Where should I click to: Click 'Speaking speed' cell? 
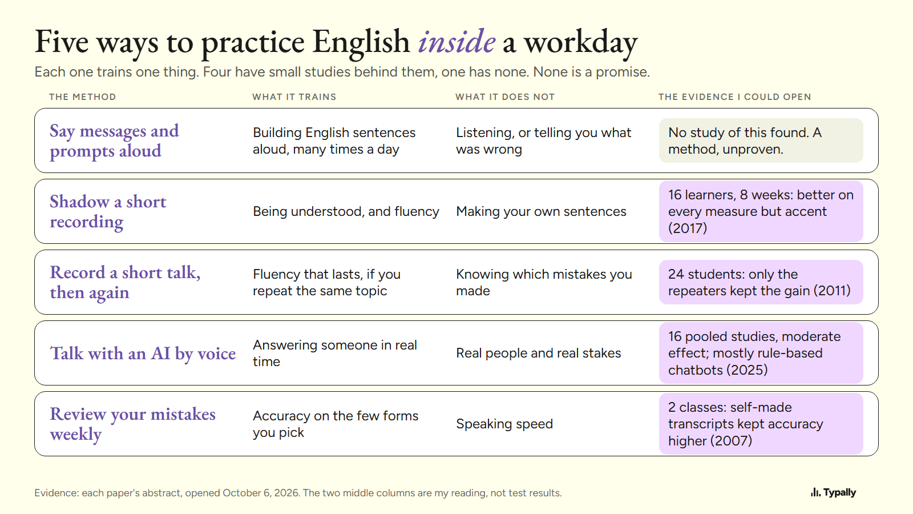(x=504, y=424)
